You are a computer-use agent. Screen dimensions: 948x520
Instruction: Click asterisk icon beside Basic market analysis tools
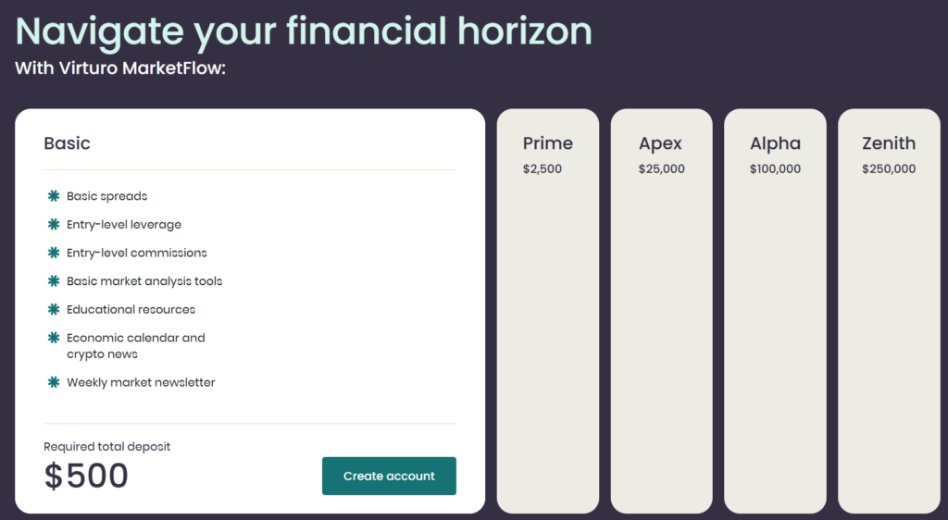(x=53, y=281)
